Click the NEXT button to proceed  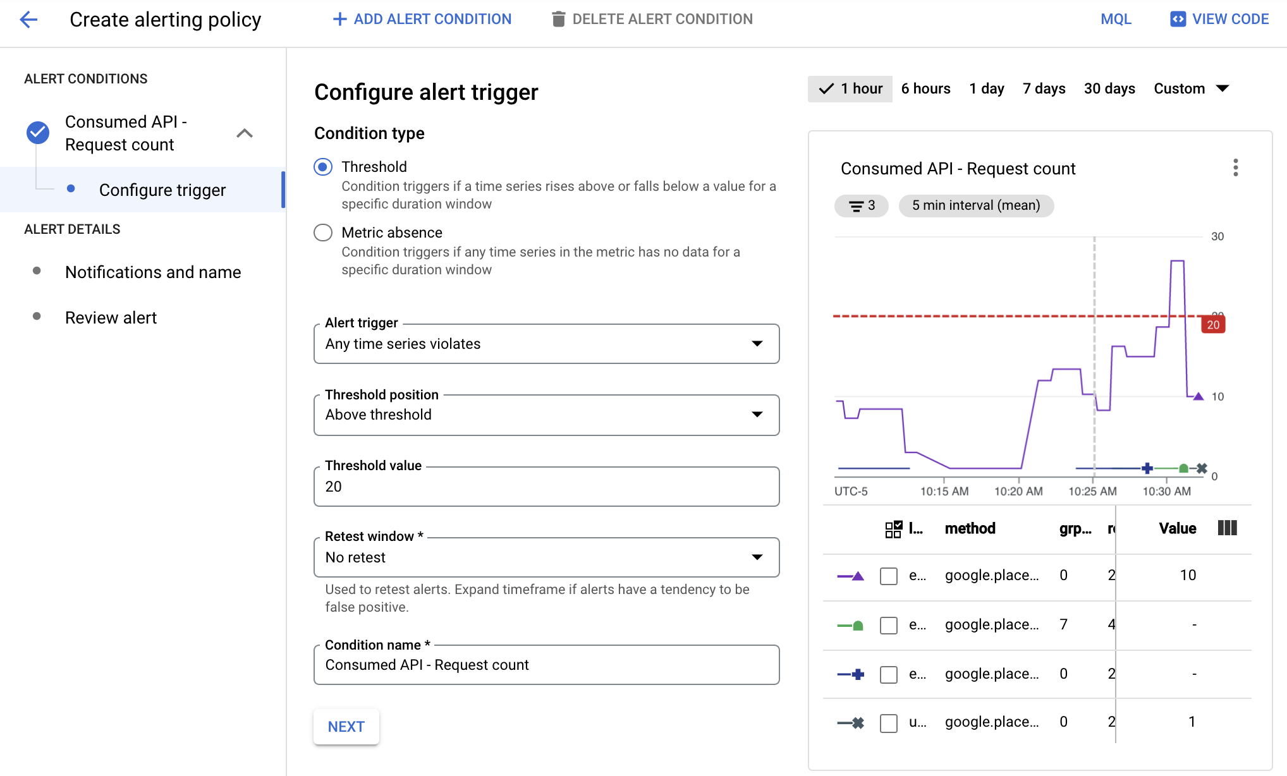pos(346,725)
